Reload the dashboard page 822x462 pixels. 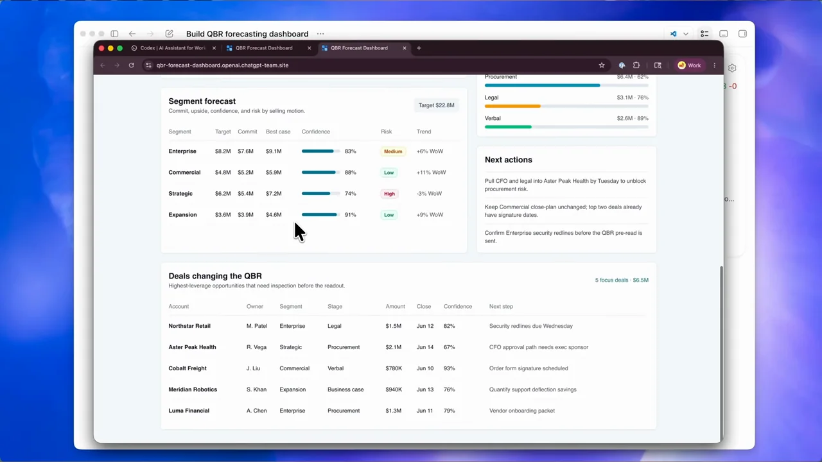pyautogui.click(x=131, y=65)
